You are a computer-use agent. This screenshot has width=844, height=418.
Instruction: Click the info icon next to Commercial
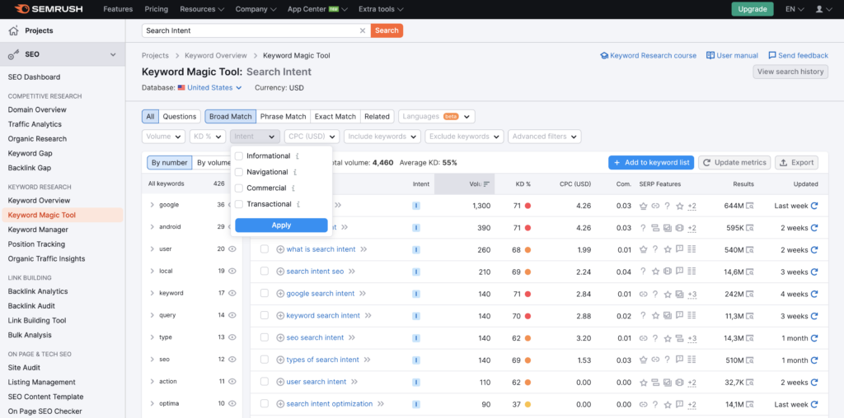293,188
